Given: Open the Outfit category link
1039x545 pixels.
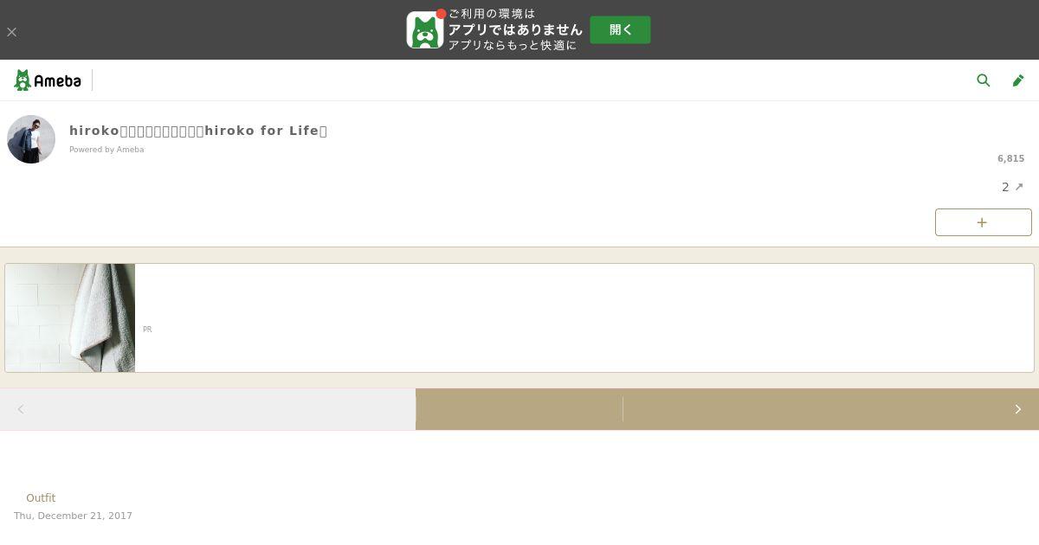Looking at the screenshot, I should (41, 498).
